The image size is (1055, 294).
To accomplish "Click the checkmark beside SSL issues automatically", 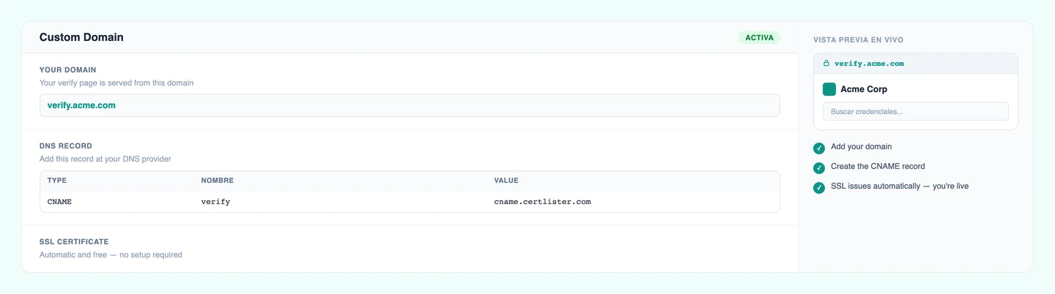I will tap(819, 188).
